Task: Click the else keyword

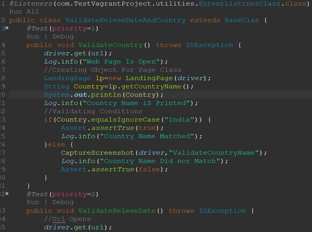Action: click(x=57, y=145)
